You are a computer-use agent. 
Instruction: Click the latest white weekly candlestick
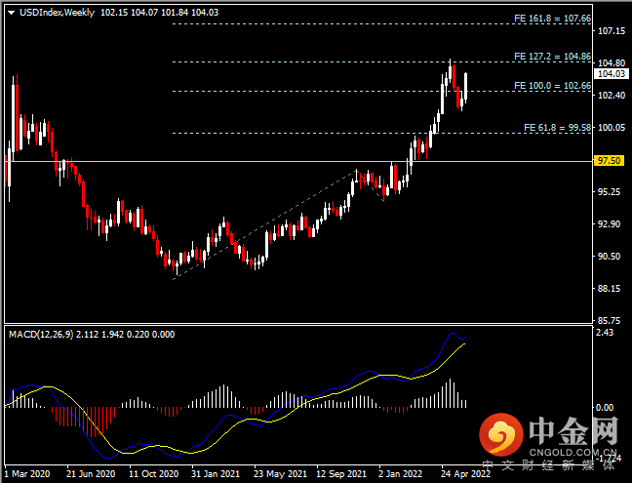(465, 86)
